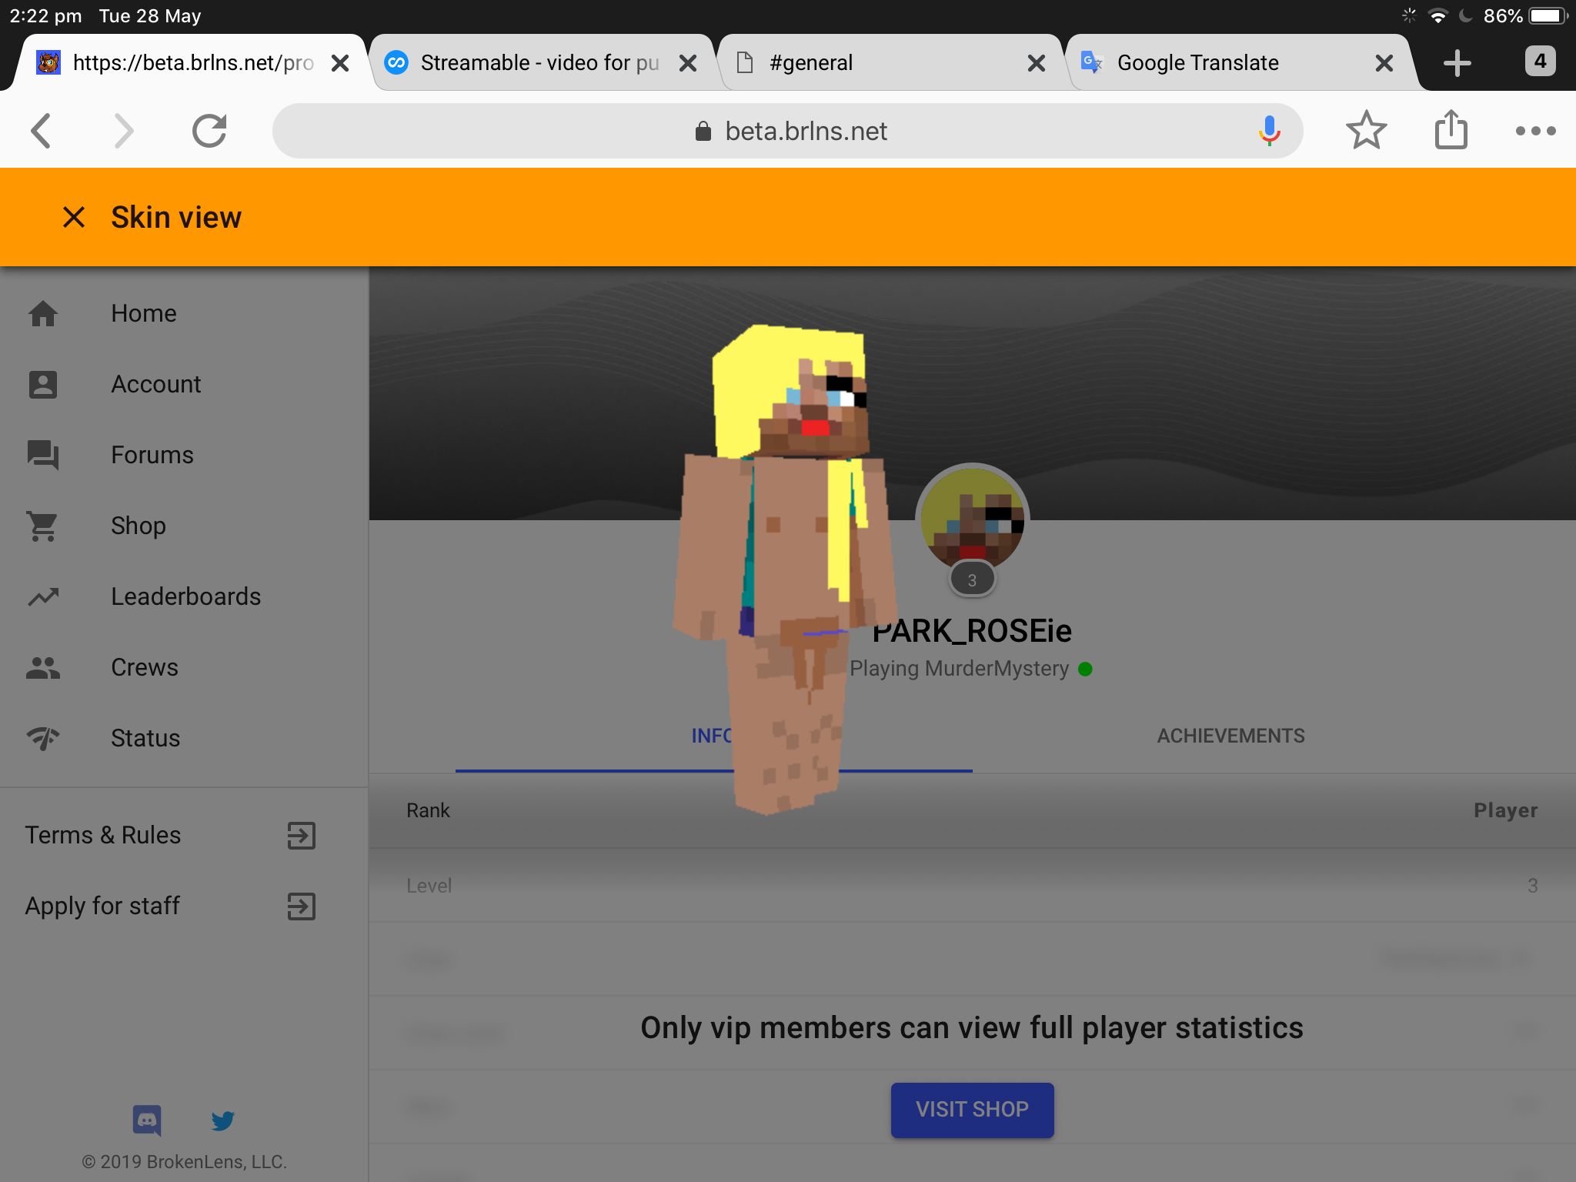Open the Twitter link icon

(x=223, y=1120)
